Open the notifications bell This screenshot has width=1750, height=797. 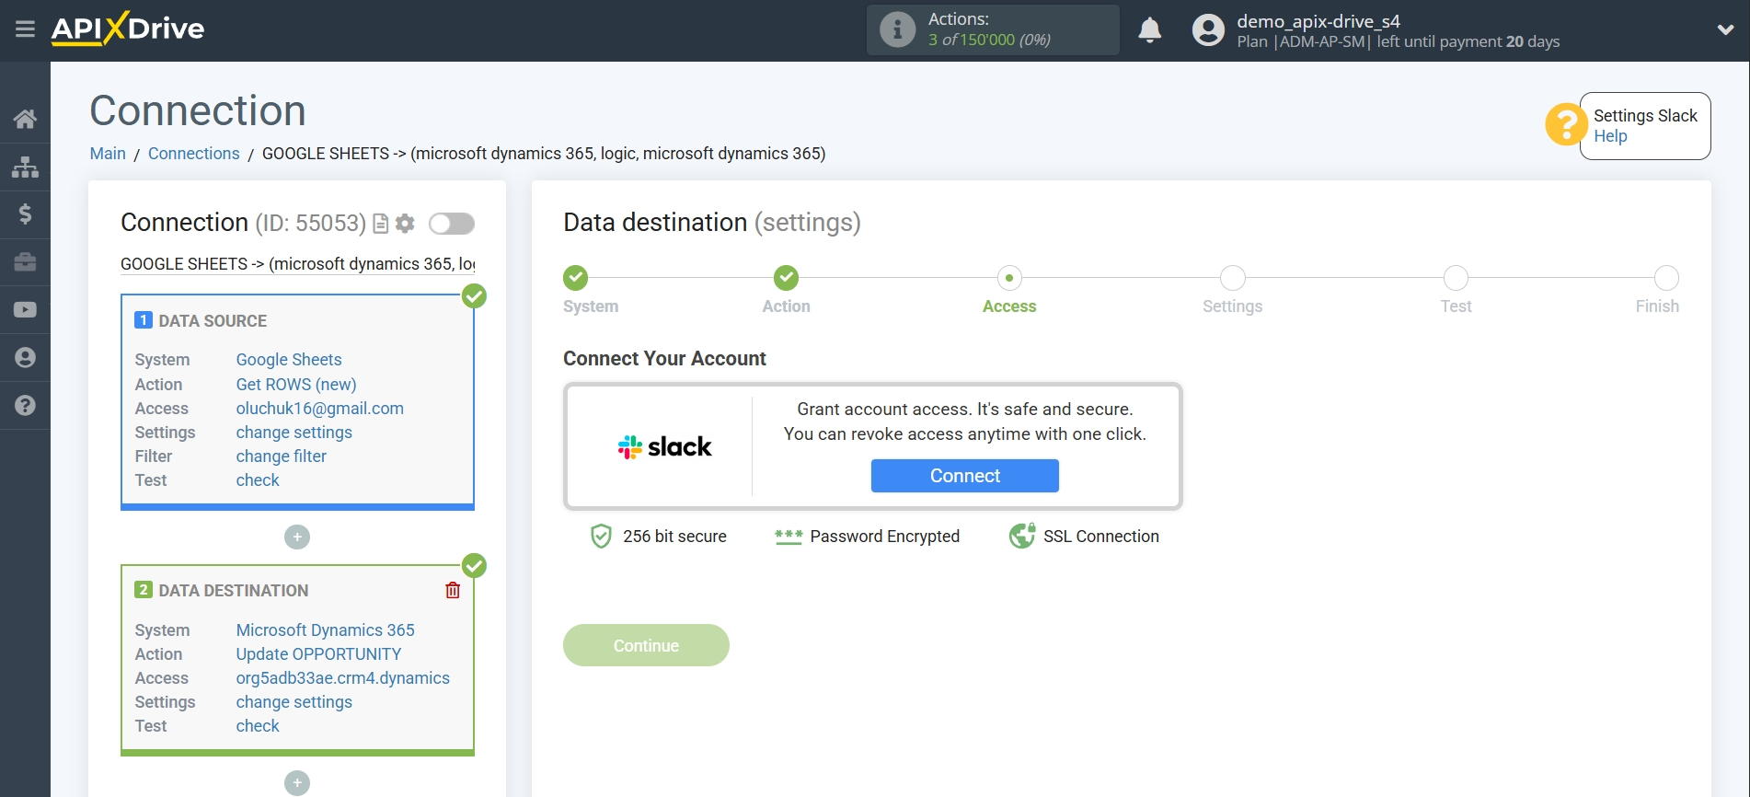pyautogui.click(x=1149, y=30)
